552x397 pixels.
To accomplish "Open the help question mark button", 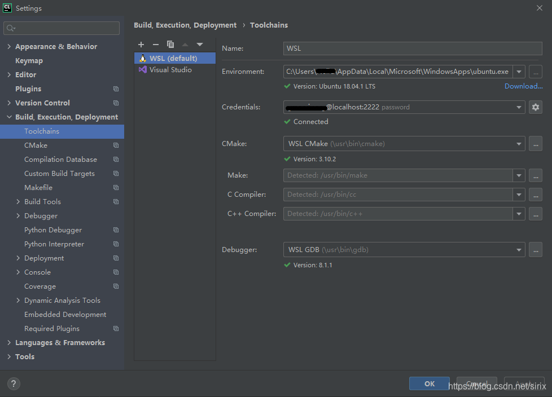I will coord(14,383).
